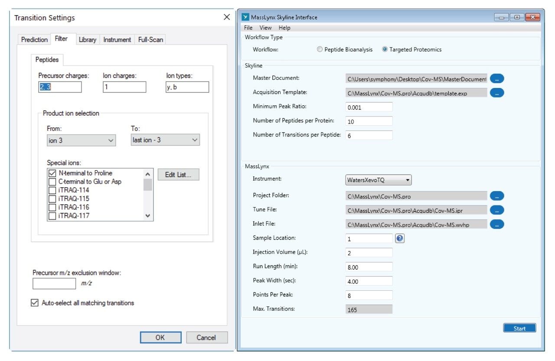Image resolution: width=555 pixels, height=361 pixels.
Task: Click the Edit List button
Action: pos(178,175)
